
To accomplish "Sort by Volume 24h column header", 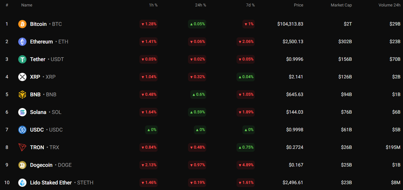I will [x=389, y=5].
